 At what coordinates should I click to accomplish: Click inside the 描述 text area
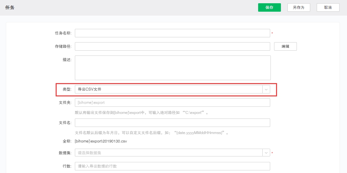click(173, 68)
